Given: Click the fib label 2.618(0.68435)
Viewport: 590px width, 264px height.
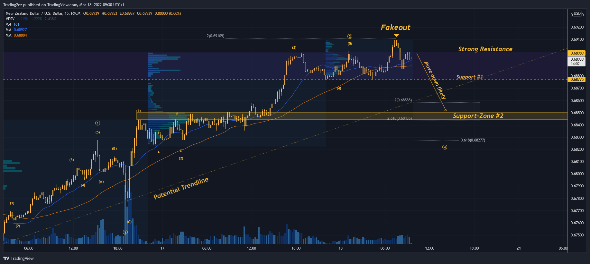Looking at the screenshot, I should (399, 118).
